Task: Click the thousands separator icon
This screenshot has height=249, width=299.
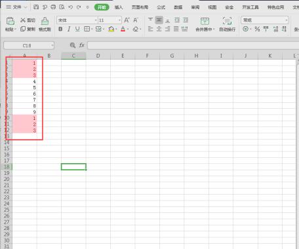Action: 266,29
